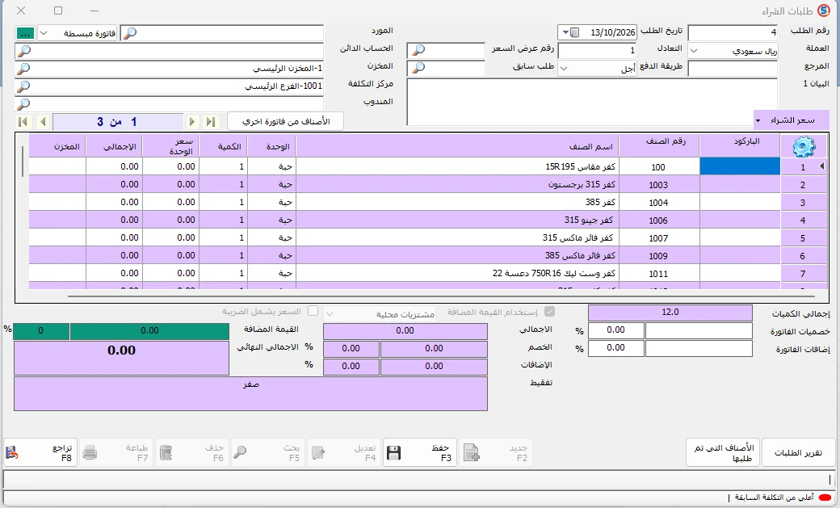Screen dimensions: 840x508
Task: Open the order date calendar icon
Action: pos(574,32)
